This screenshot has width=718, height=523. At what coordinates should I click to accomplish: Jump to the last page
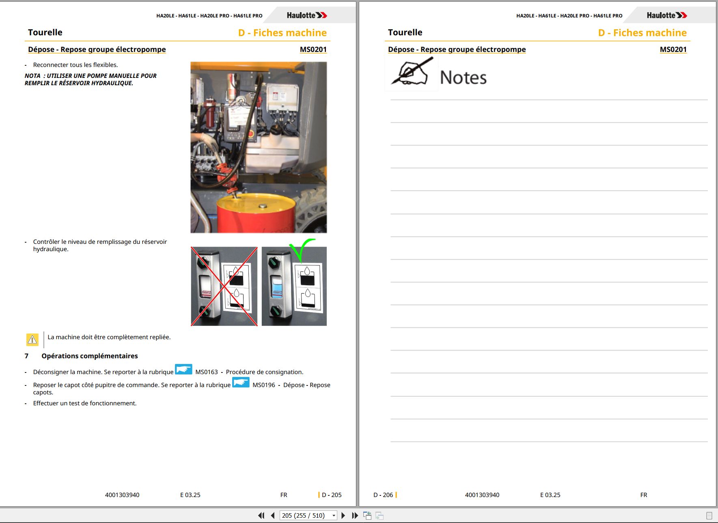[355, 515]
